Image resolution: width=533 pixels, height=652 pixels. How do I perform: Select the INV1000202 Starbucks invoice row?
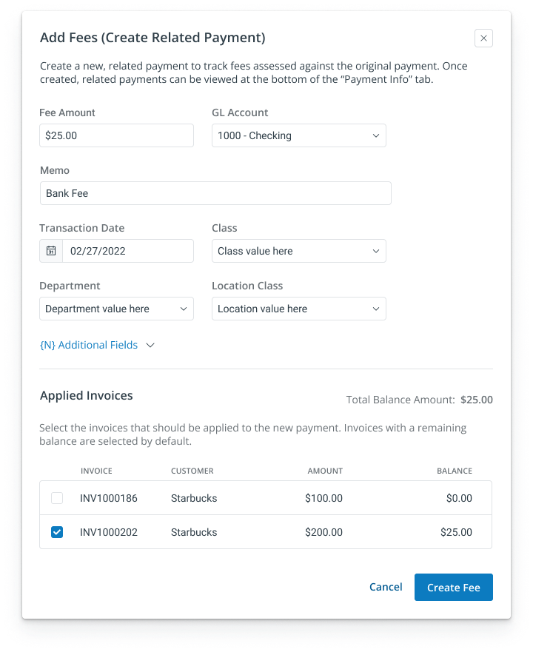pos(266,532)
